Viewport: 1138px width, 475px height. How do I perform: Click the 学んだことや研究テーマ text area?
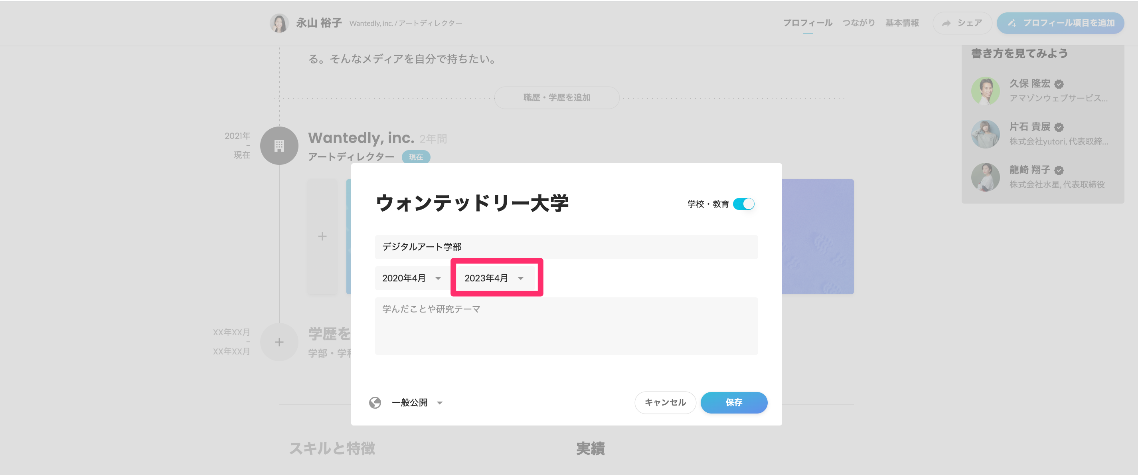tap(566, 326)
